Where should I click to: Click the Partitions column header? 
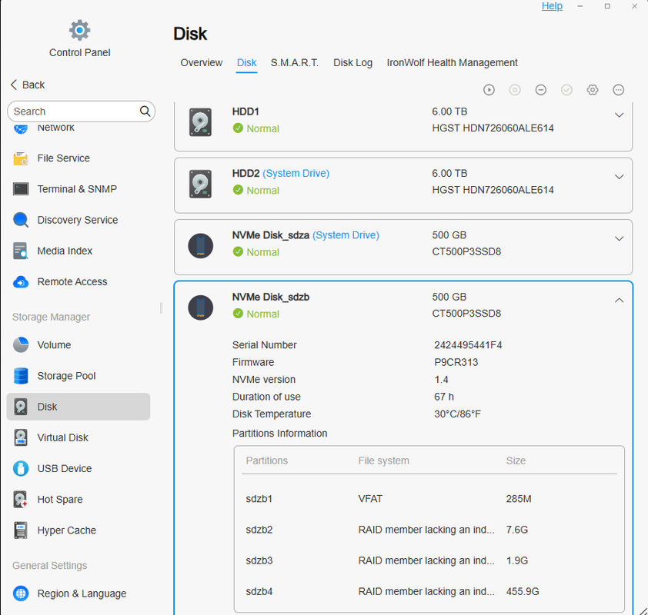coord(266,460)
